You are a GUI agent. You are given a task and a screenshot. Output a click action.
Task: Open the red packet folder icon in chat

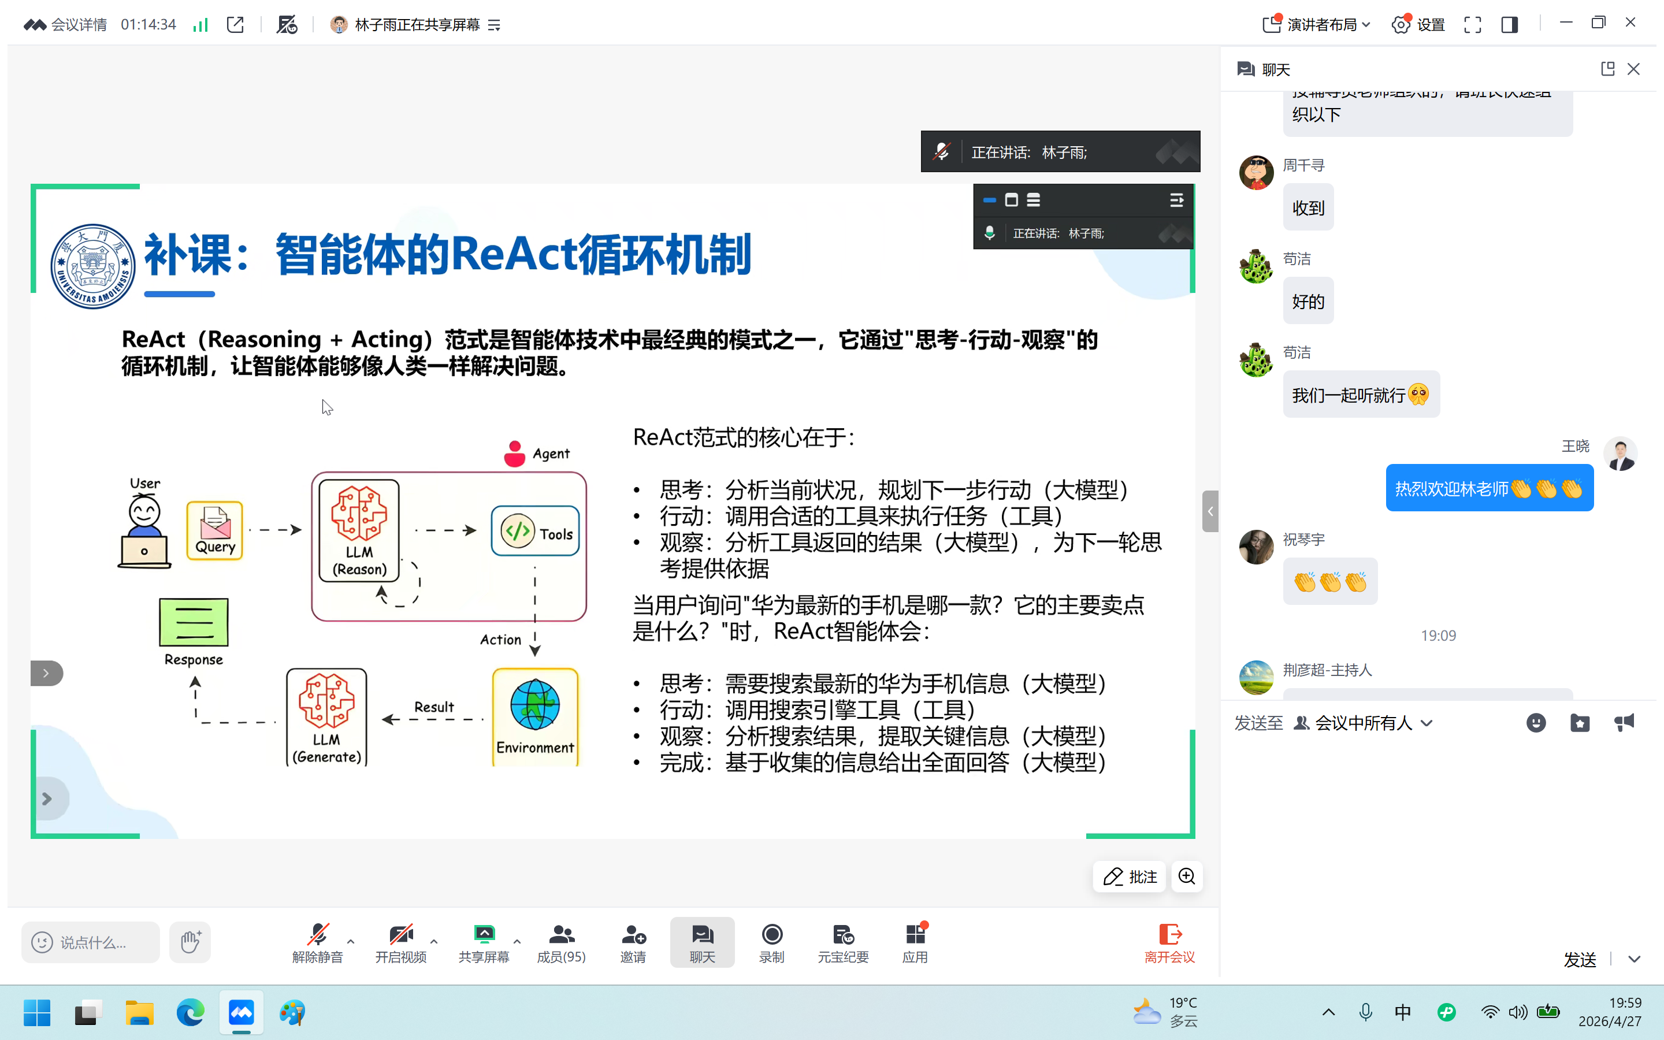(1580, 723)
